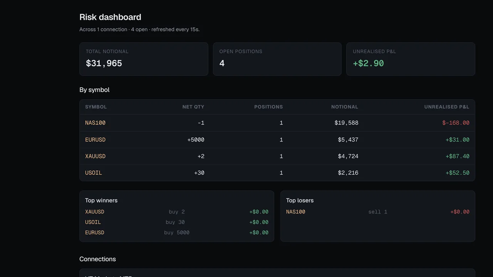Select NAS100 in the By symbol table

[x=95, y=123]
